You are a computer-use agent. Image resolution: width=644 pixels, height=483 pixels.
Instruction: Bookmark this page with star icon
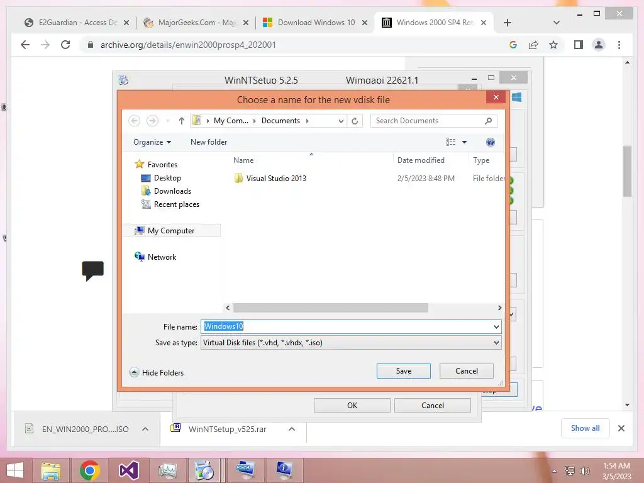[553, 45]
